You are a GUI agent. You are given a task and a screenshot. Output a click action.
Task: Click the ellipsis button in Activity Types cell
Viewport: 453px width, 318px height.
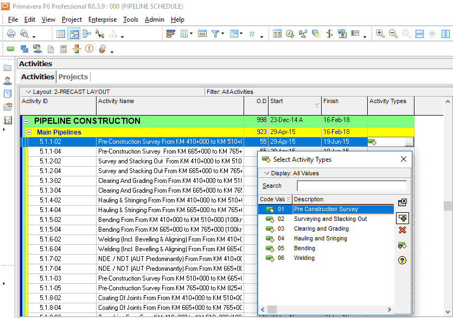tap(409, 142)
